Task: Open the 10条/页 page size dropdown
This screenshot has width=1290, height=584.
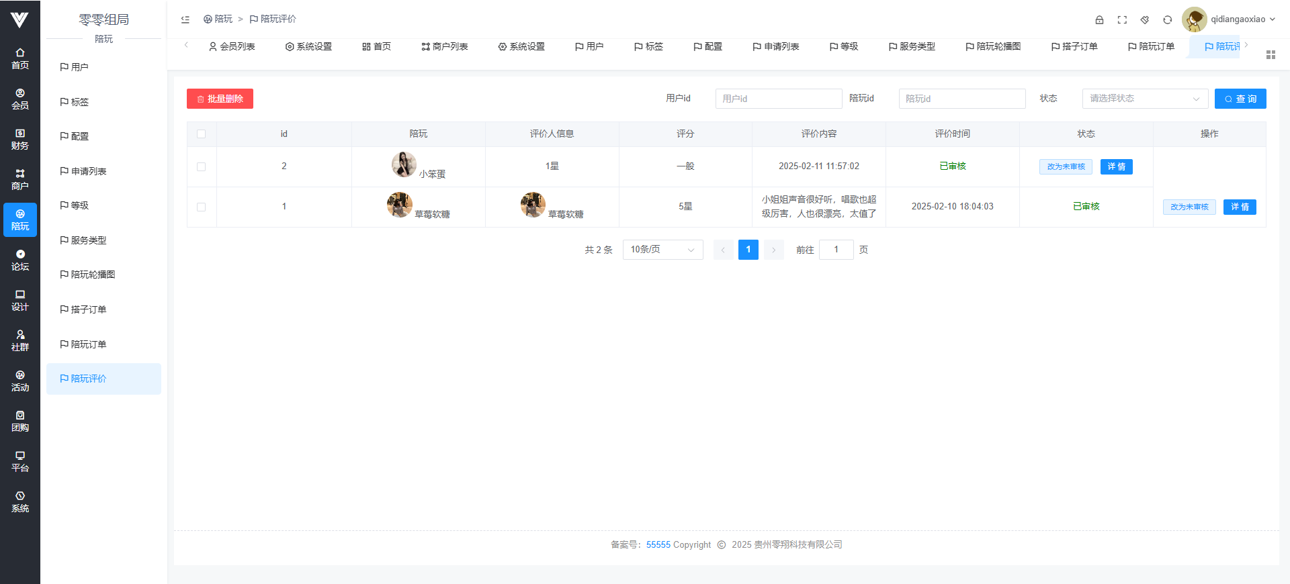Action: (x=662, y=250)
